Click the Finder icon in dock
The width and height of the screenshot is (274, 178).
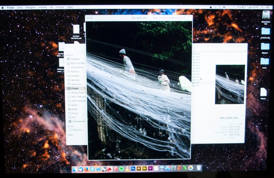[75, 169]
